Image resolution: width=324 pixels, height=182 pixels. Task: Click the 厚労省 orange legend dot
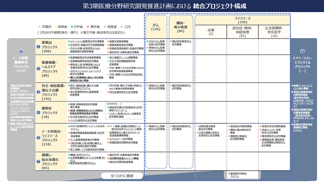click(x=87, y=27)
